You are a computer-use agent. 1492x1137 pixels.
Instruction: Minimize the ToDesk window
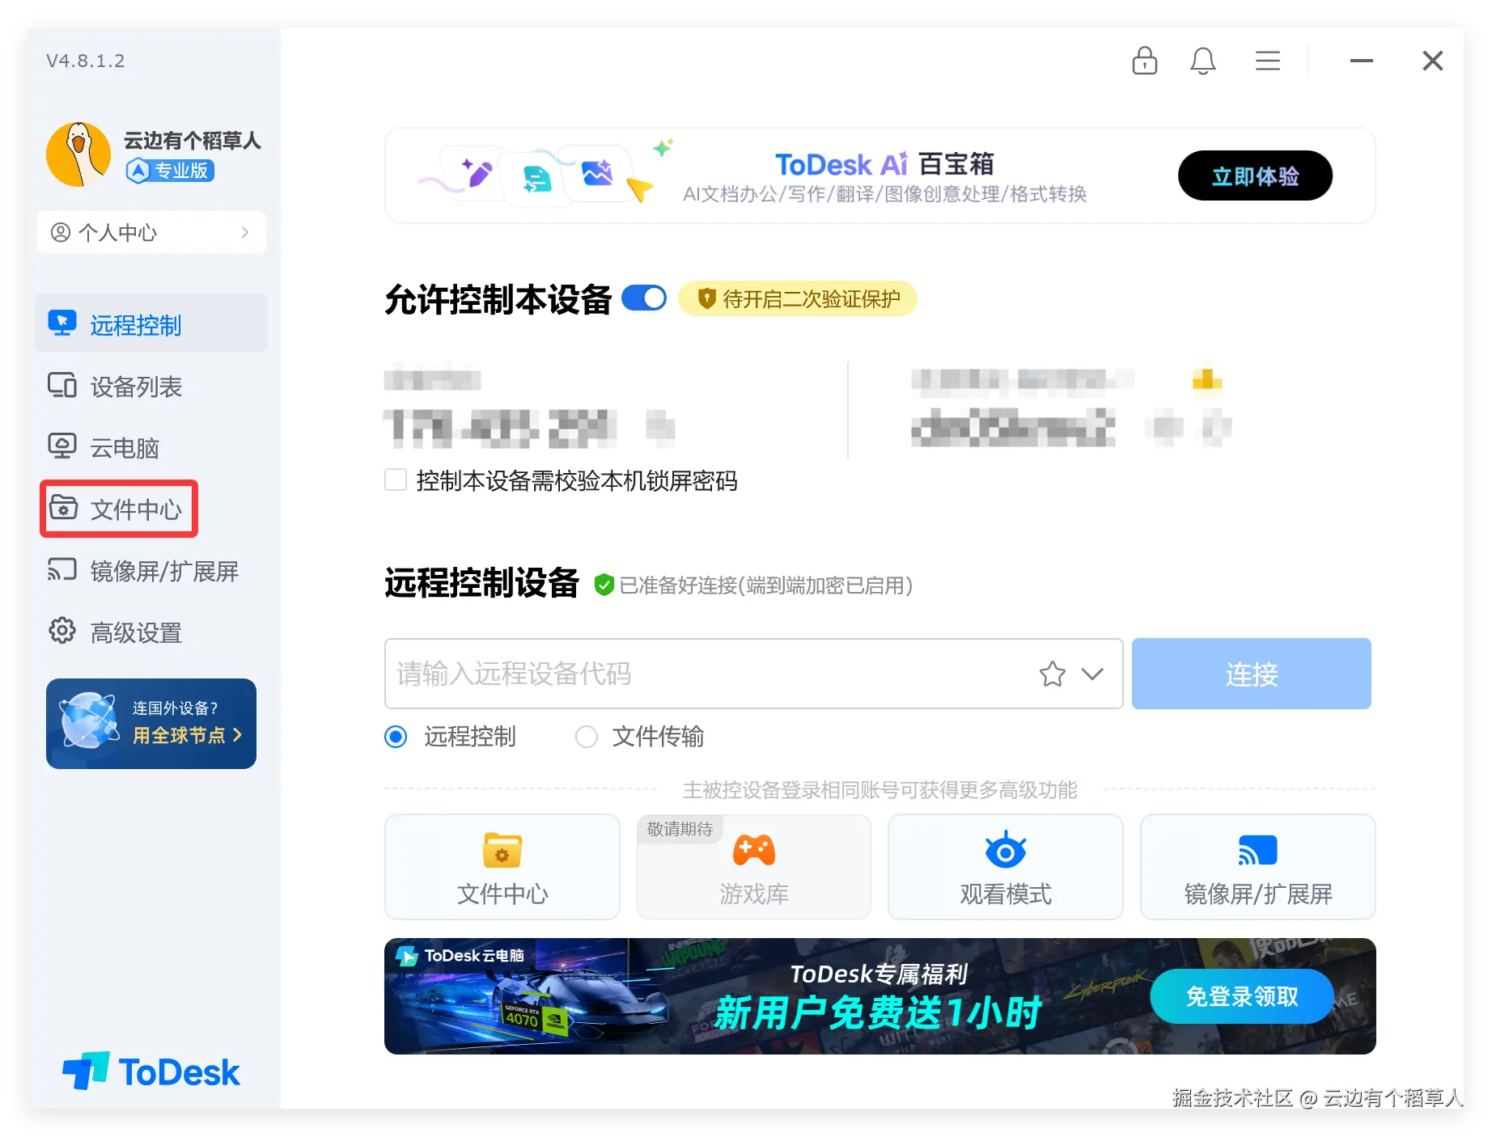pos(1361,61)
